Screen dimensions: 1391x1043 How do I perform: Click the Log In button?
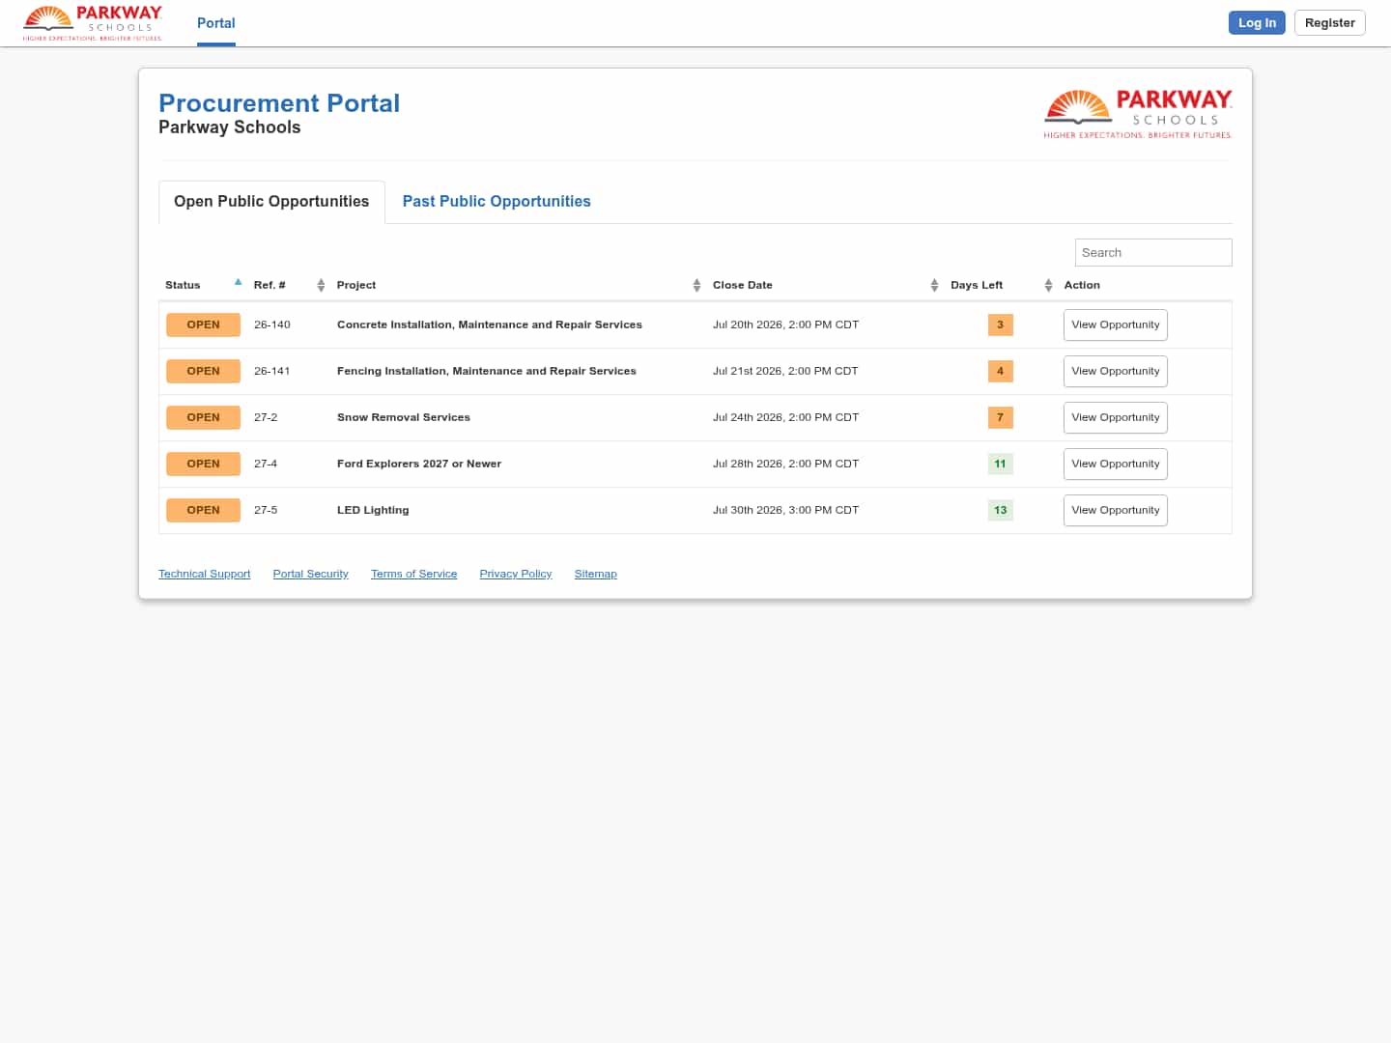(x=1257, y=22)
